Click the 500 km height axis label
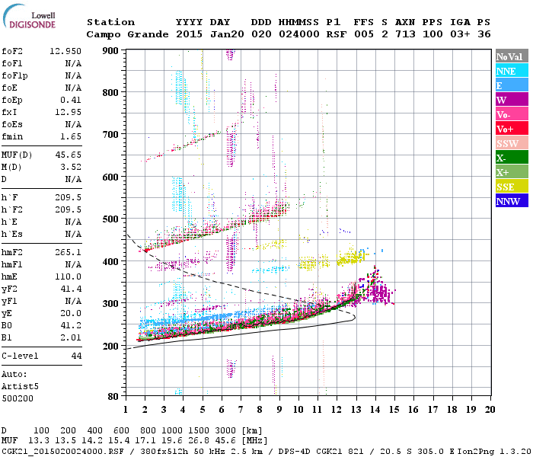This screenshot has height=457, width=533. [x=110, y=219]
